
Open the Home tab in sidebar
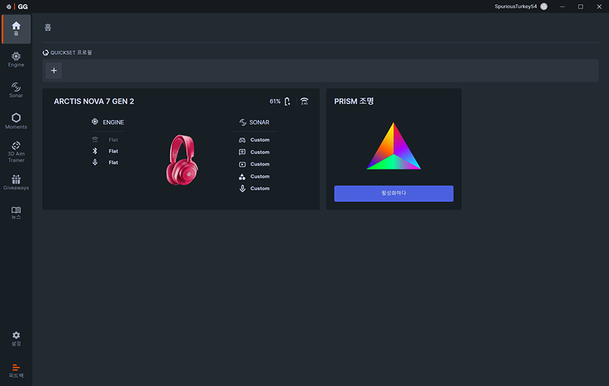[x=16, y=29]
